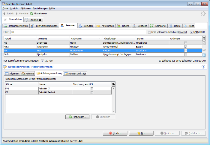Toggle Archiviert checkbox for Nmh row

click(x=186, y=54)
